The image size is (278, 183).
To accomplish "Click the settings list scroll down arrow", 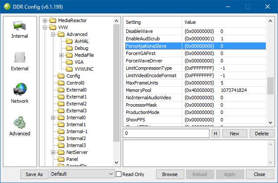I will click(x=270, y=123).
